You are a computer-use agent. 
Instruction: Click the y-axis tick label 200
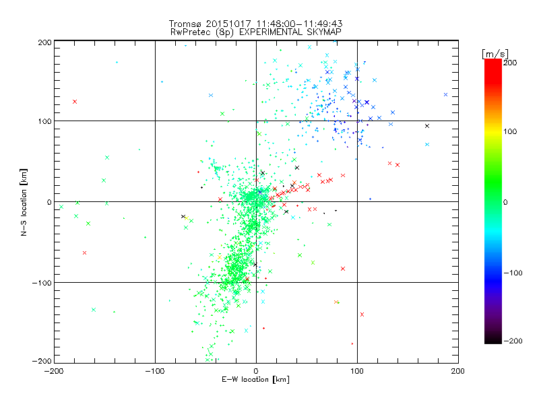coord(44,42)
